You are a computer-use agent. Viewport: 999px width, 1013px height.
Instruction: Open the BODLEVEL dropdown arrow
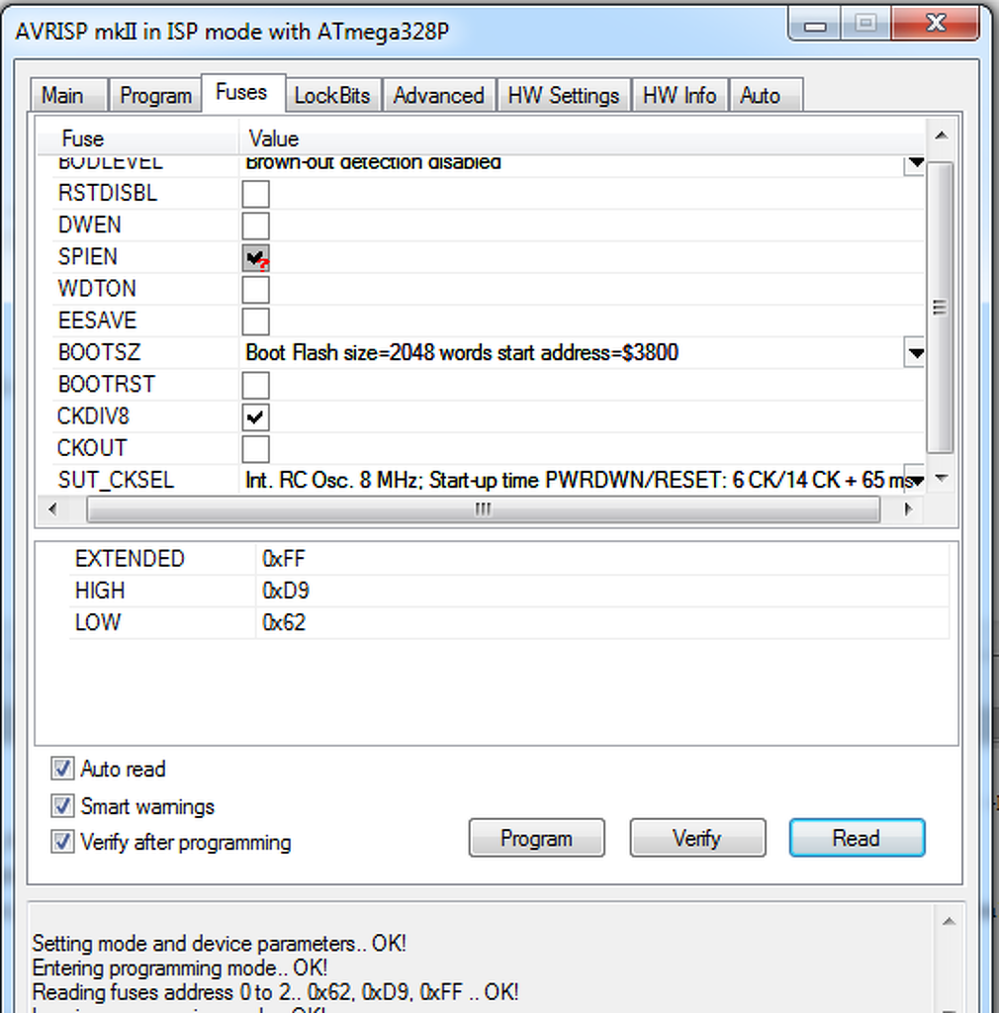tap(915, 165)
